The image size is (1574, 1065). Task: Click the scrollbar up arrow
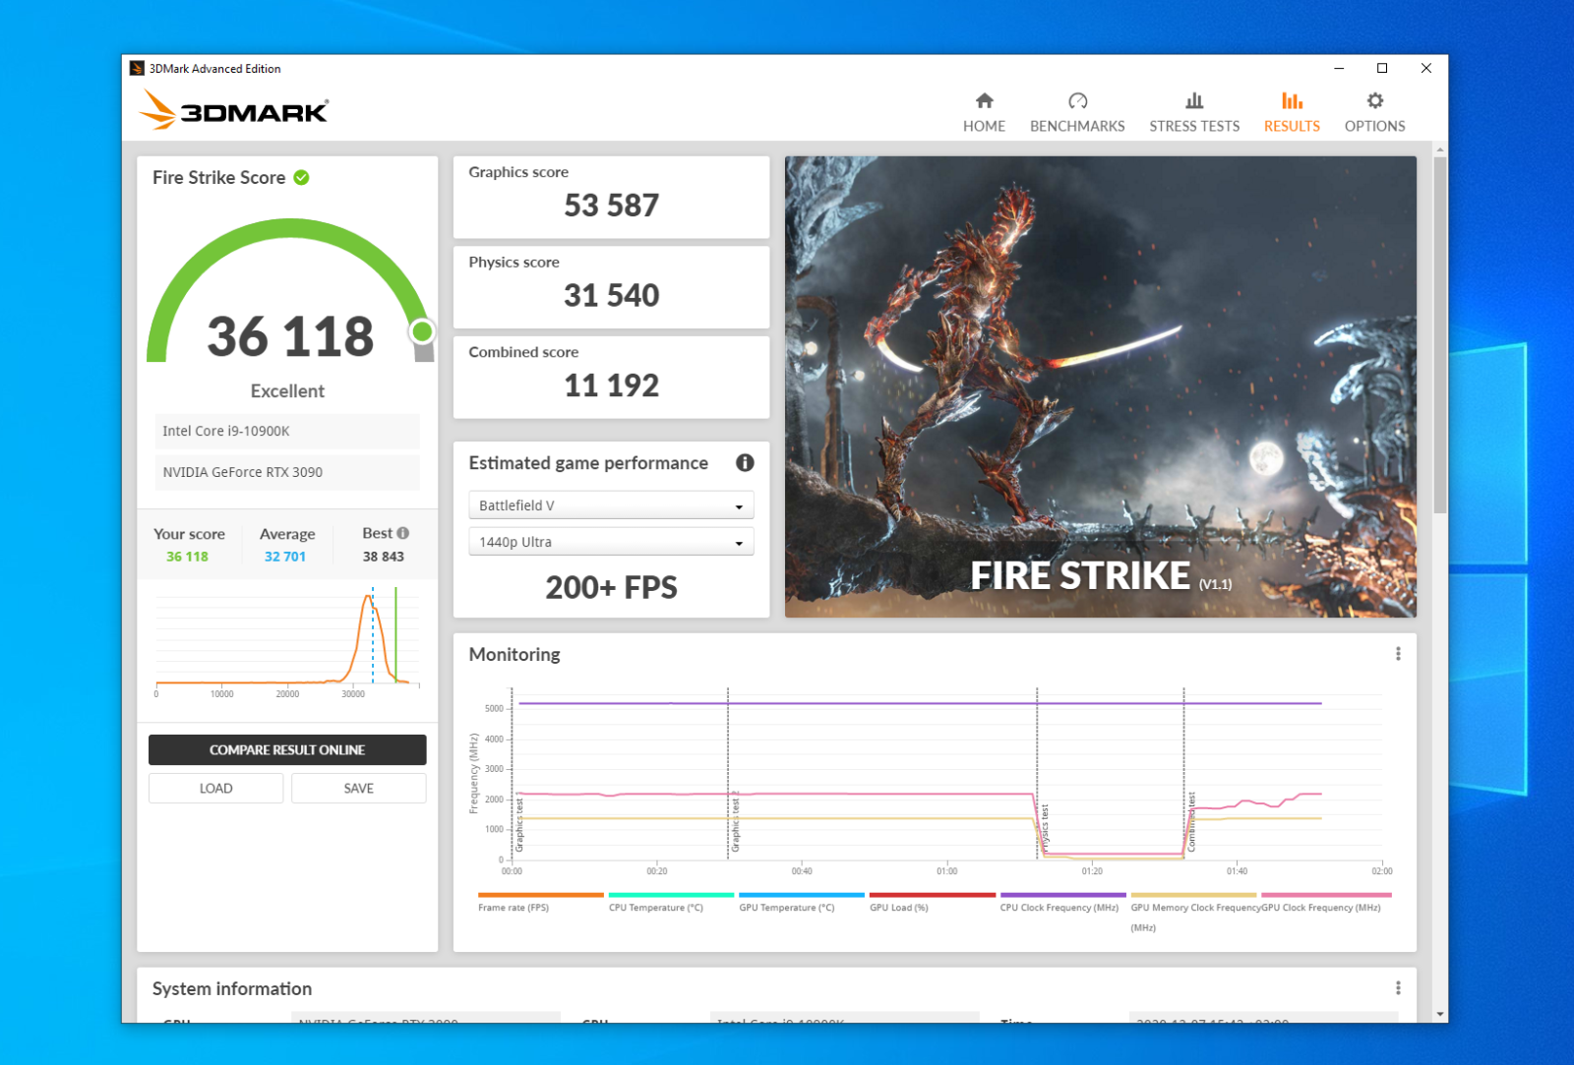tap(1440, 149)
